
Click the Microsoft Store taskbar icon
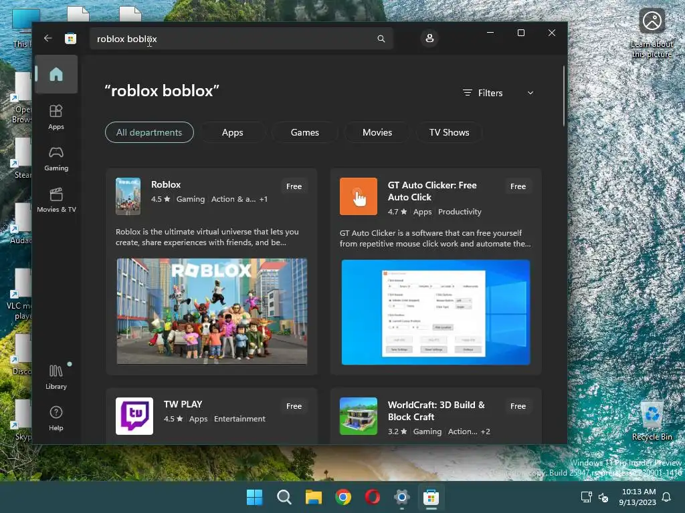(431, 497)
